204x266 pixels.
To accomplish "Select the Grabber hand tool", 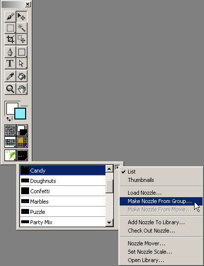I will pos(22,89).
